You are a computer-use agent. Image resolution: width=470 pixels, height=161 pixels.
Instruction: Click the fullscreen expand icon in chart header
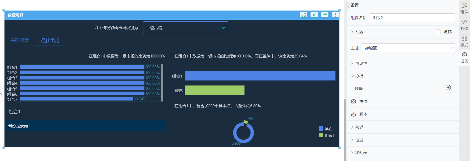tap(304, 15)
